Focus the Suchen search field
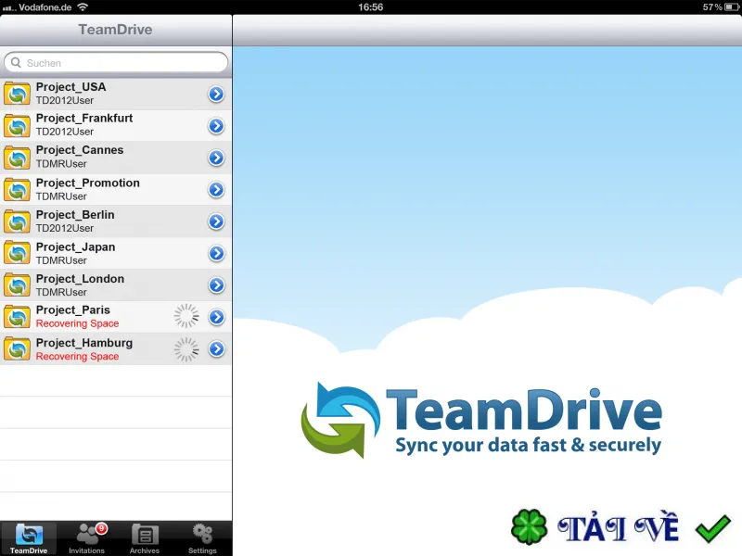The height and width of the screenshot is (556, 742). 116,62
